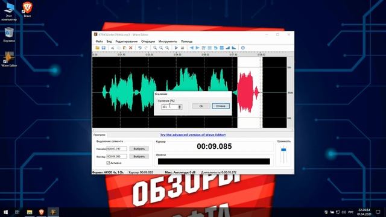Click the blue left-pointing arrow toolbar icon
The image size is (386, 217).
pos(192,48)
